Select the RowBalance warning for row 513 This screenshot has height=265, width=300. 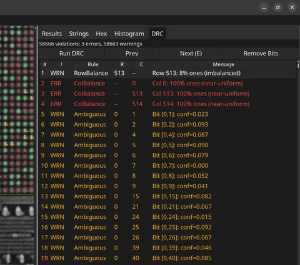tap(167, 73)
